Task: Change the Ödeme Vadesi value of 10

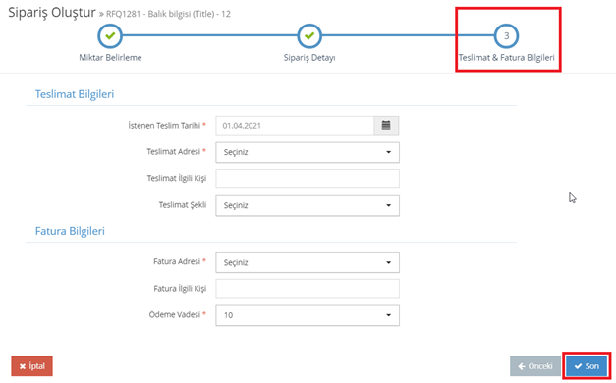Action: 308,315
